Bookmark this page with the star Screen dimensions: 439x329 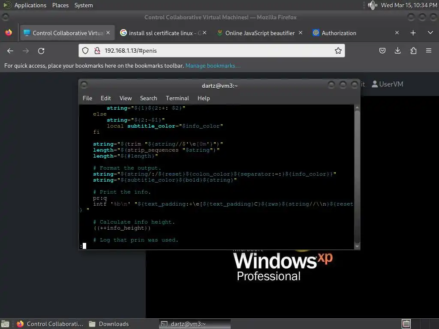coord(338,51)
